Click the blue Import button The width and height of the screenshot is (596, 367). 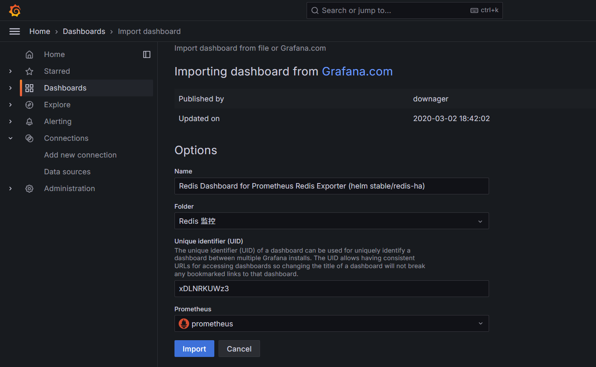tap(194, 349)
